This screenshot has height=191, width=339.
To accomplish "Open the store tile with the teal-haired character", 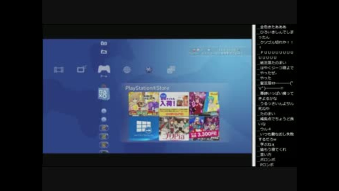I will pyautogui.click(x=204, y=104).
